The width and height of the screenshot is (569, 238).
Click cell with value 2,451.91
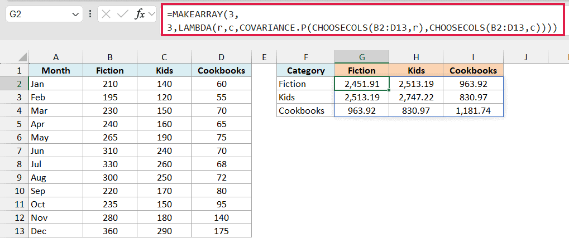pyautogui.click(x=362, y=84)
